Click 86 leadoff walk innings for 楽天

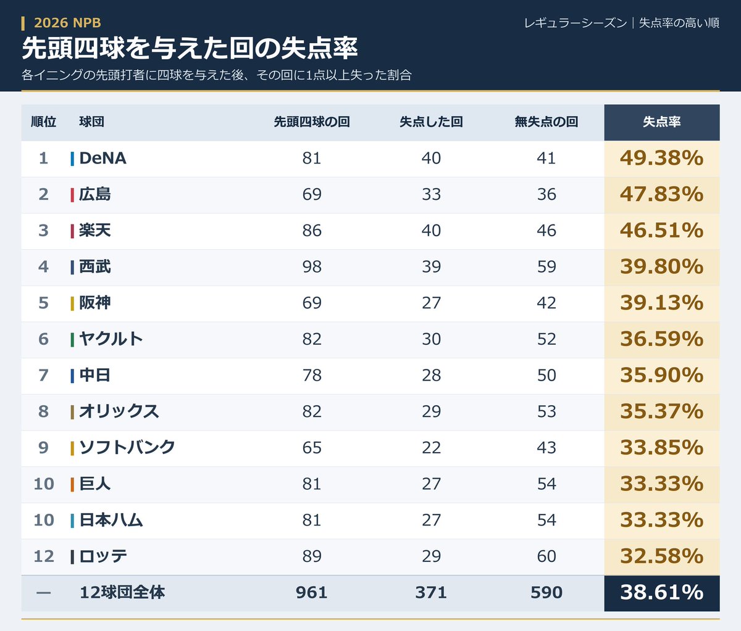click(312, 231)
